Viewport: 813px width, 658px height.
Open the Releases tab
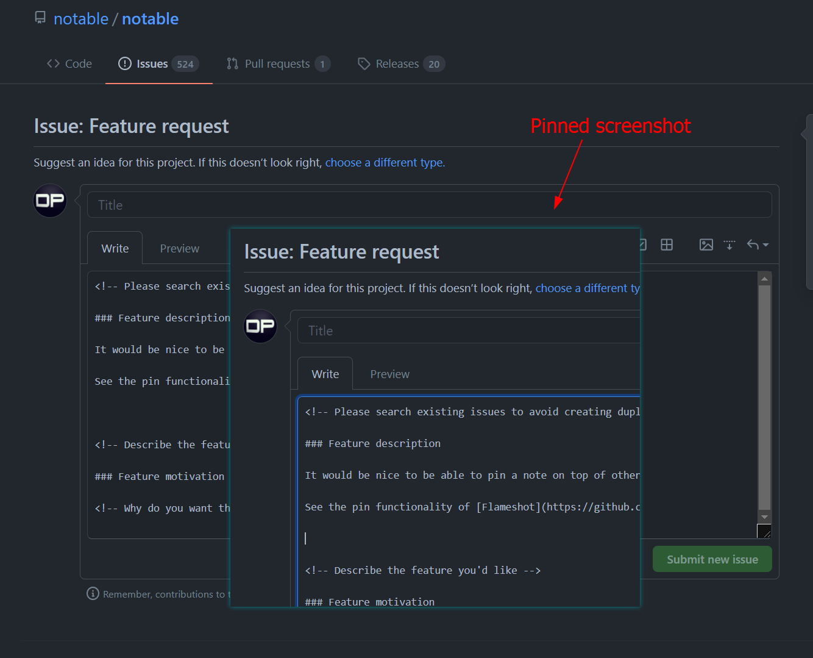pos(401,63)
